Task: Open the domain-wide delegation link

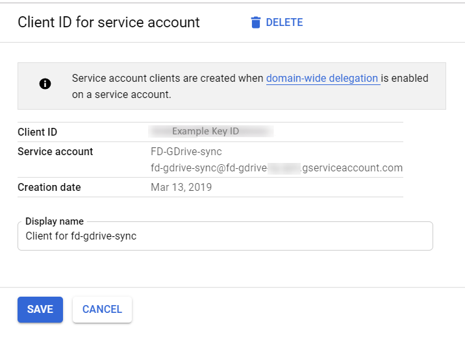Action: [x=322, y=79]
